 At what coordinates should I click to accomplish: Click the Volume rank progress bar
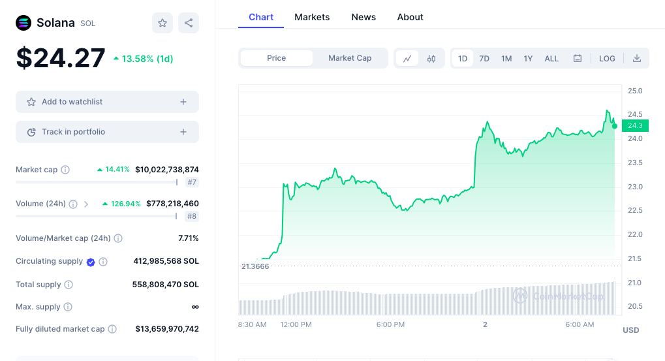pos(97,216)
